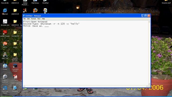Open the Windows Media Player desktop icon

click(x=45, y=11)
